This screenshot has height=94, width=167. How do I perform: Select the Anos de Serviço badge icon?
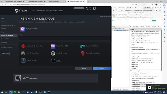tap(23, 60)
